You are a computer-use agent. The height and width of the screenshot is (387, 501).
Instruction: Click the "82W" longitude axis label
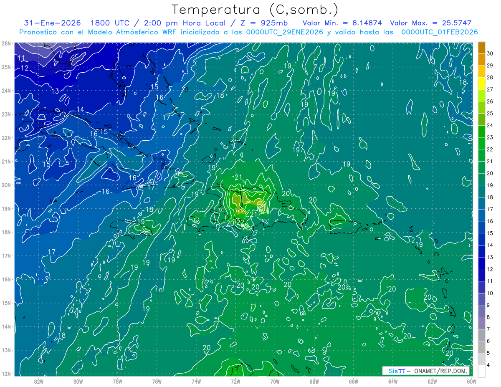coord(38,381)
